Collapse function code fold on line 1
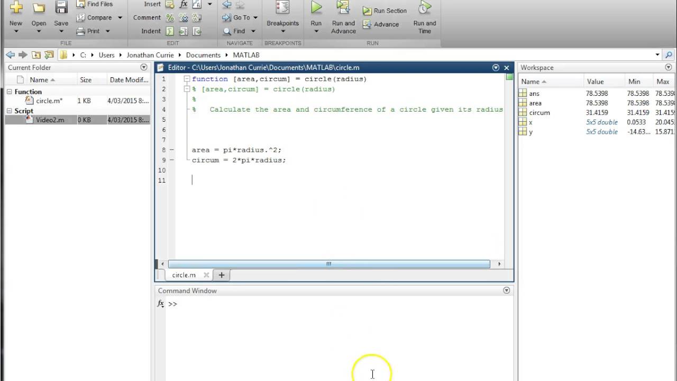This screenshot has width=677, height=381. pos(187,79)
